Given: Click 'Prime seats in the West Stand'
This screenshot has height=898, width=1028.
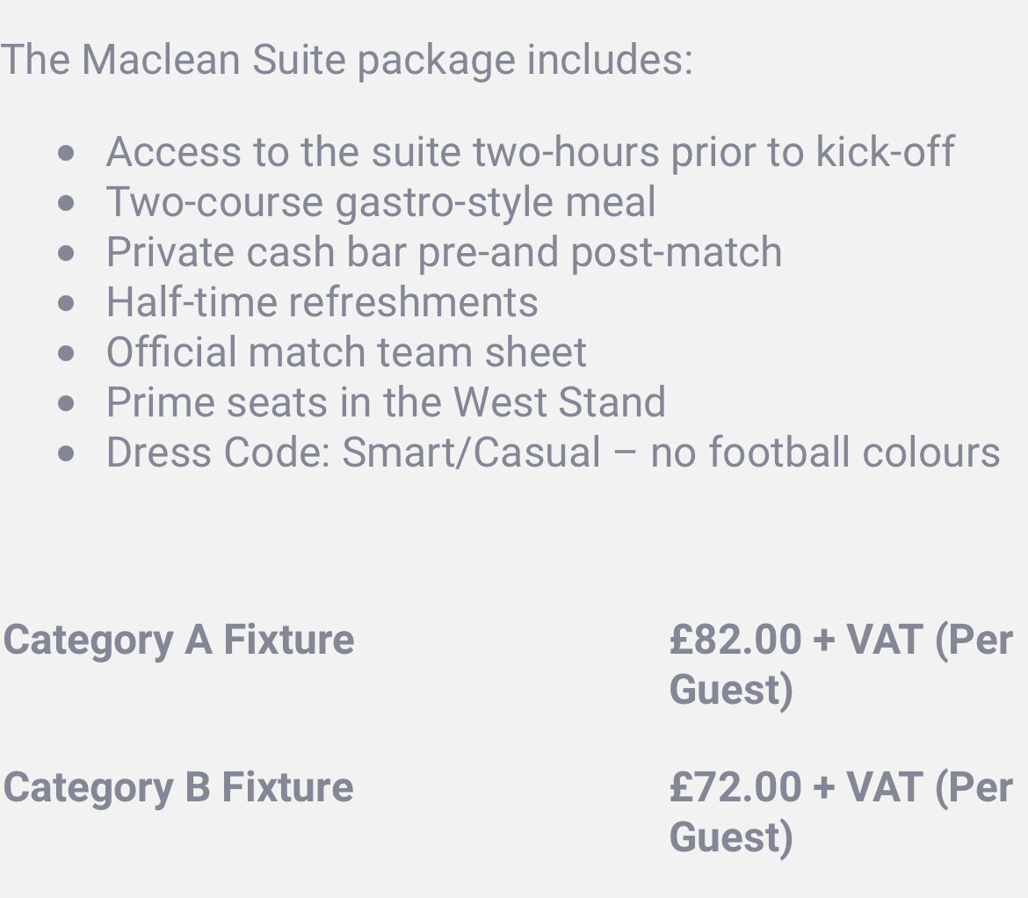Looking at the screenshot, I should [386, 402].
